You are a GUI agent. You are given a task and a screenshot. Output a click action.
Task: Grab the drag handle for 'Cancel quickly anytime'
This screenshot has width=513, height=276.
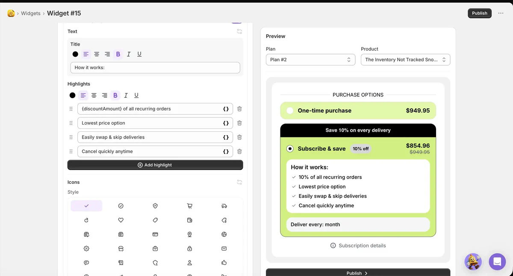(x=71, y=151)
